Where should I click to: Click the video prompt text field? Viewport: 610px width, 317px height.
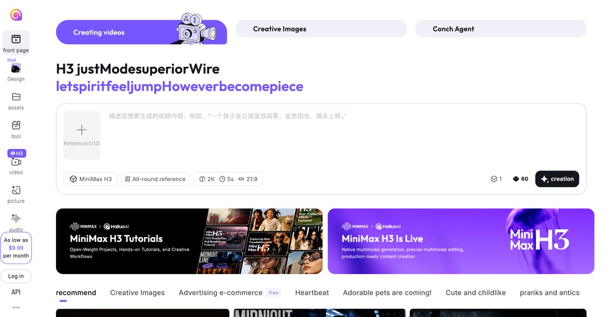[343, 134]
